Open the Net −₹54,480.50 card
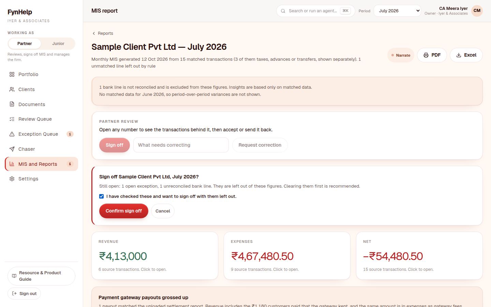The image size is (491, 307). [419, 256]
